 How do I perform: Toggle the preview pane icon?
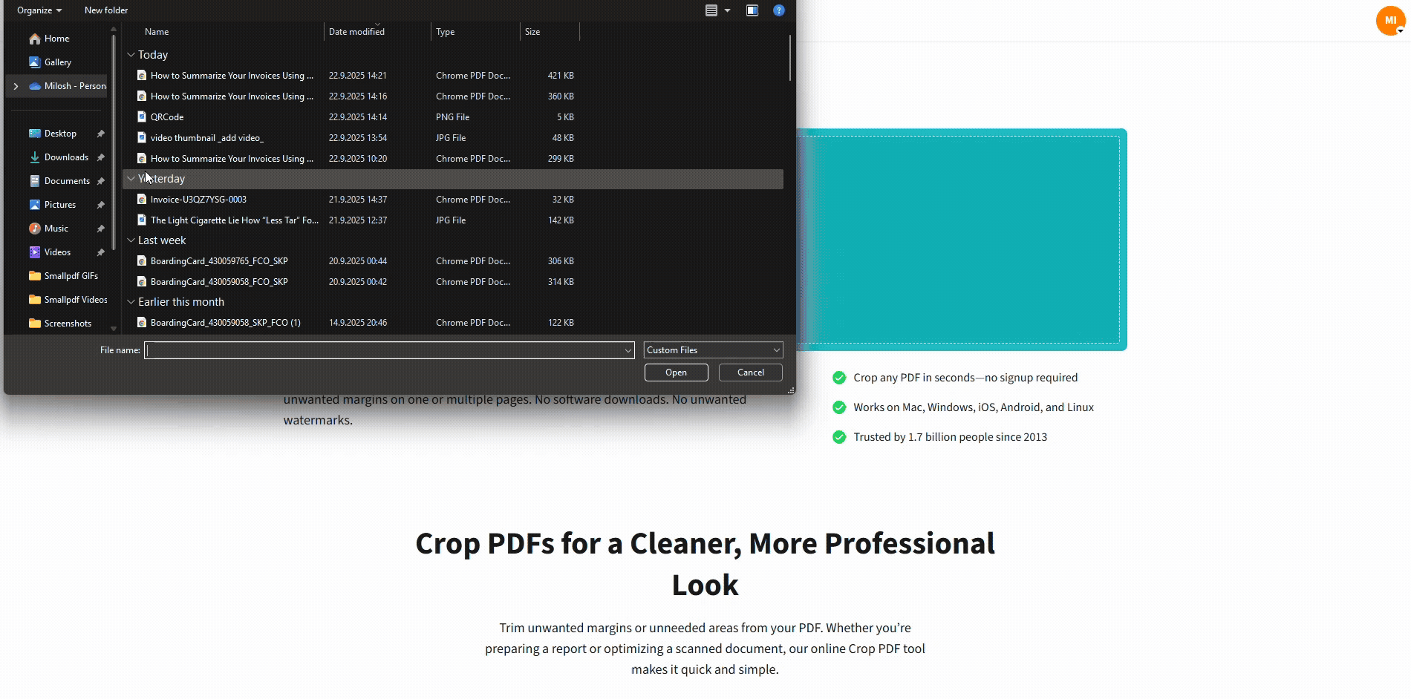[x=752, y=10]
